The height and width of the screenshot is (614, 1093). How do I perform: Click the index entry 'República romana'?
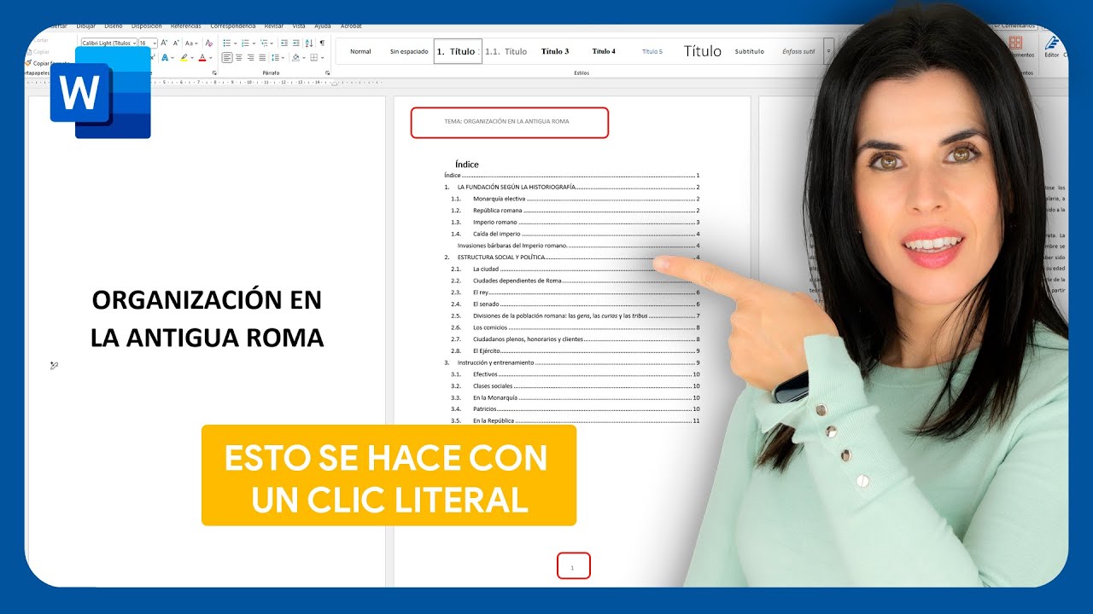point(498,211)
